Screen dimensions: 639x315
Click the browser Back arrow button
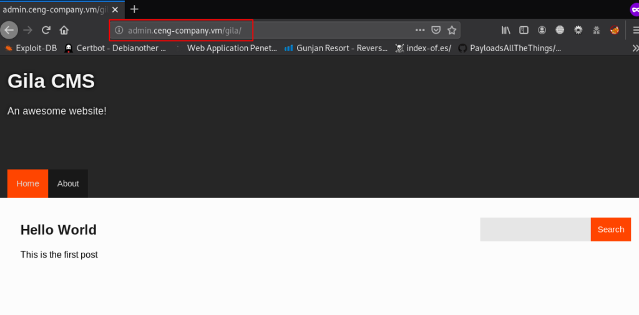click(9, 30)
